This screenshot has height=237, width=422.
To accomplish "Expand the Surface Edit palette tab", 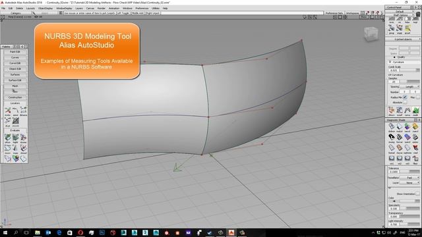I will [x=15, y=80].
